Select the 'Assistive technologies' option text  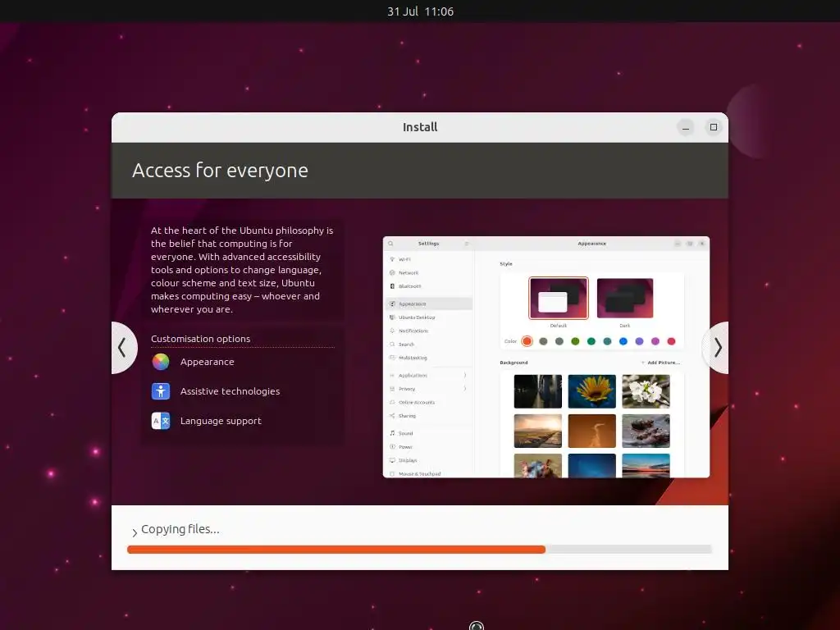230,391
